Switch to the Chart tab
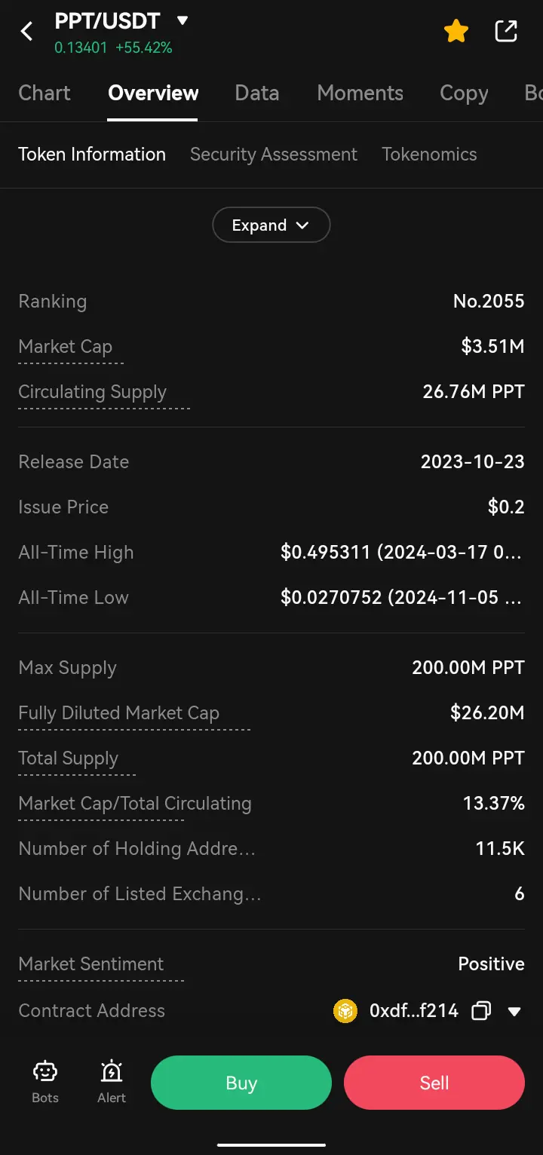 (44, 93)
